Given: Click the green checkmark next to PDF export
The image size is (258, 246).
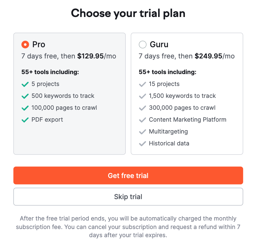Looking at the screenshot, I should (x=25, y=120).
